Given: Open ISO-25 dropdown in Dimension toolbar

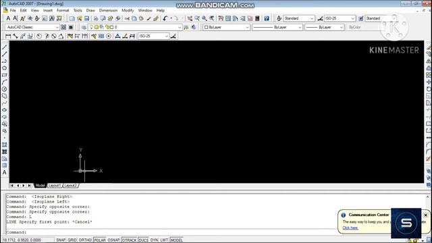Looking at the screenshot, I should point(153,36).
